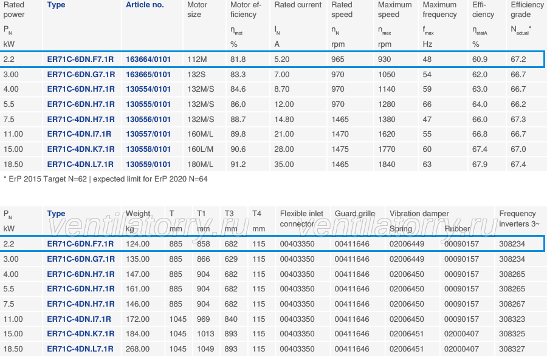Screen dimensions: 547x357
Task: Open ER71C-4DN.L7.1R type link beside article 130559/0101
Action: [x=80, y=164]
